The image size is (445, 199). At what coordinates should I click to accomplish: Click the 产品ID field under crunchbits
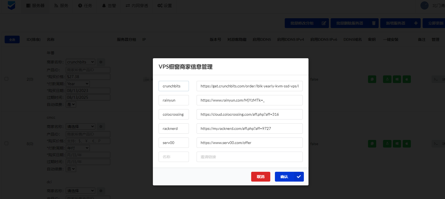pyautogui.click(x=88, y=70)
